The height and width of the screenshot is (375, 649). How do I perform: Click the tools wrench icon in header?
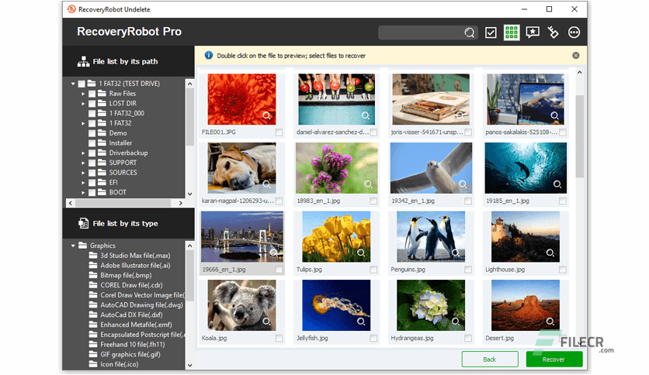point(553,33)
